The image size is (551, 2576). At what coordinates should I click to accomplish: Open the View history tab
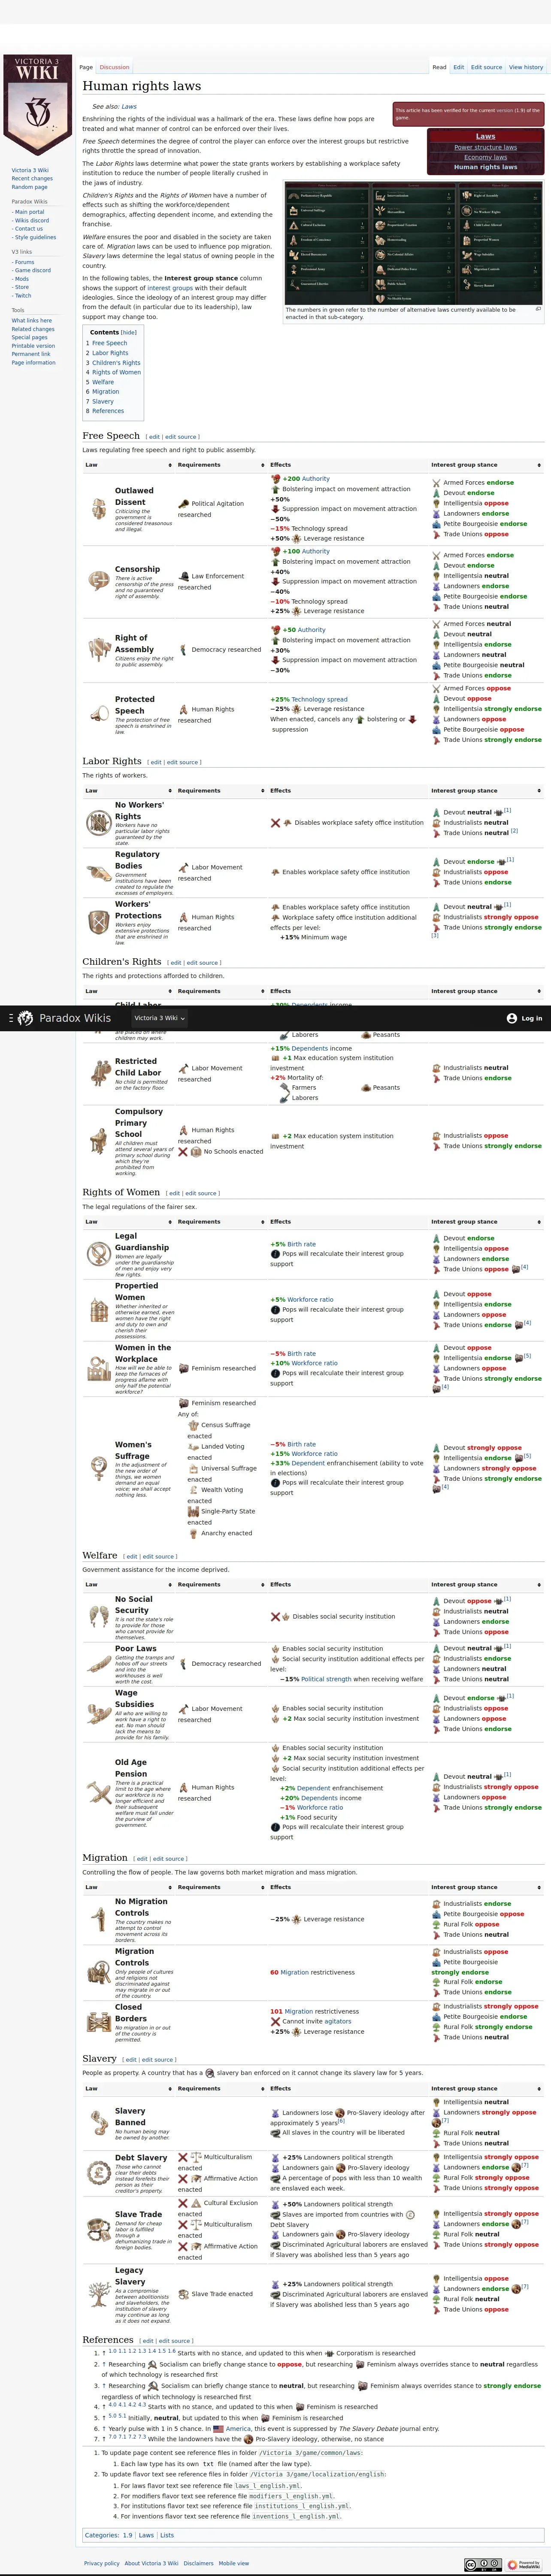tap(526, 67)
